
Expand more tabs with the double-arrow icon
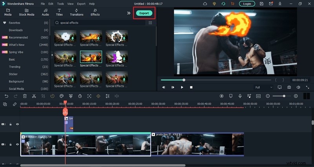click(x=129, y=13)
